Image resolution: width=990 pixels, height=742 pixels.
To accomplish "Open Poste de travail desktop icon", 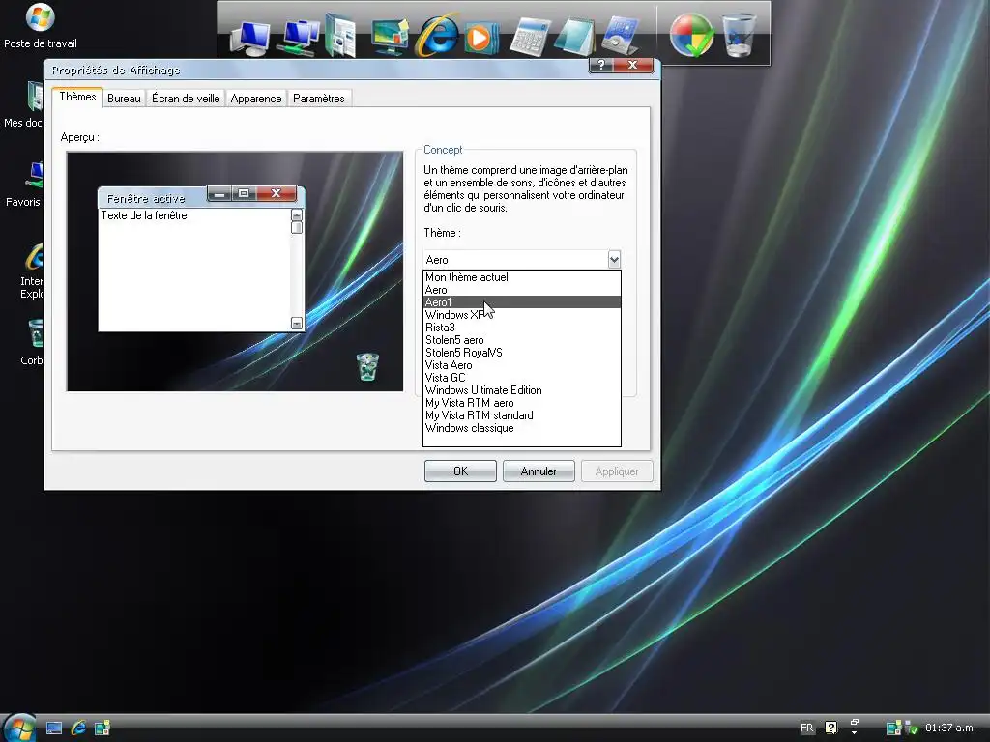I will pos(41,25).
